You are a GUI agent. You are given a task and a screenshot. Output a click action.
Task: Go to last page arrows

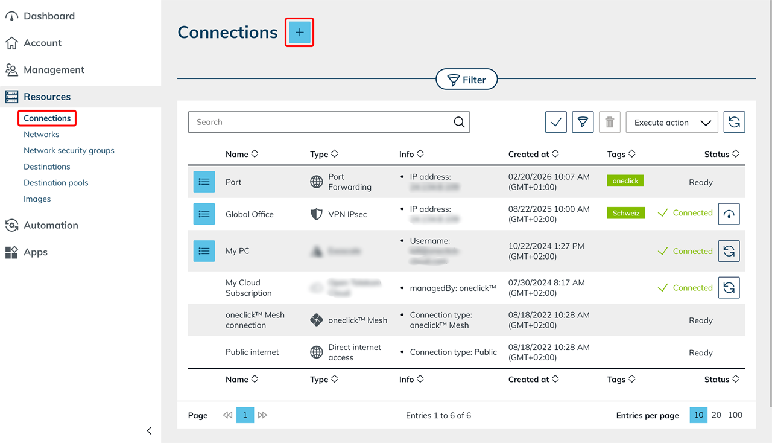[x=262, y=415]
